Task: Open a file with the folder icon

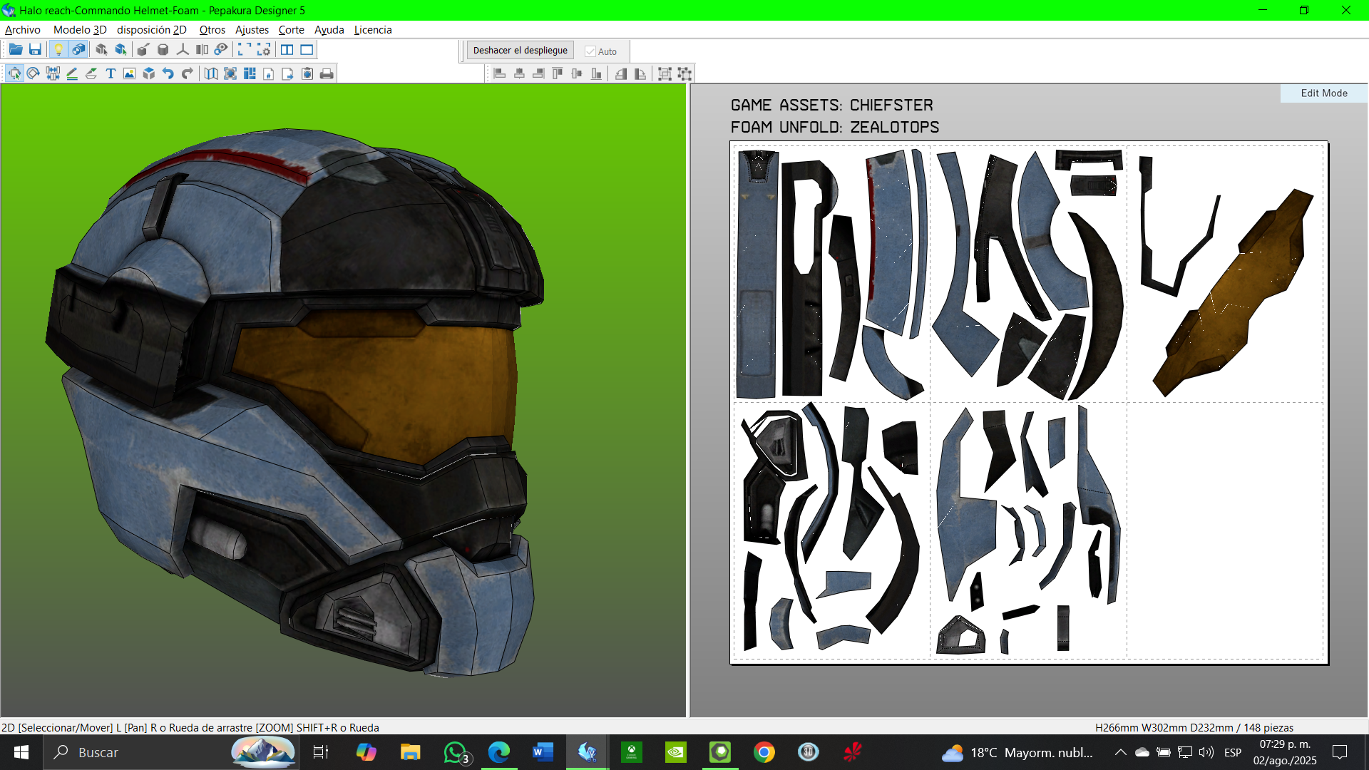Action: [x=15, y=50]
